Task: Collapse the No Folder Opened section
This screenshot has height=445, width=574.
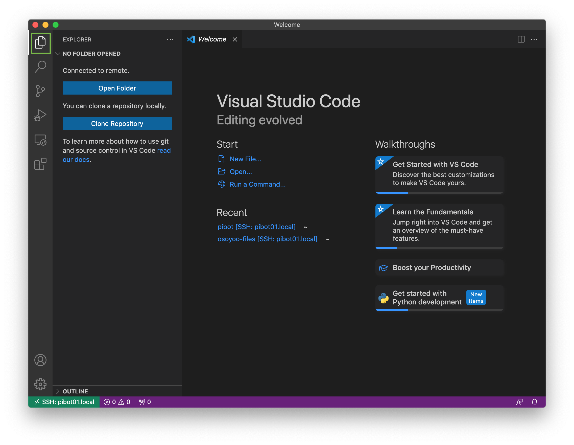Action: tap(117, 54)
